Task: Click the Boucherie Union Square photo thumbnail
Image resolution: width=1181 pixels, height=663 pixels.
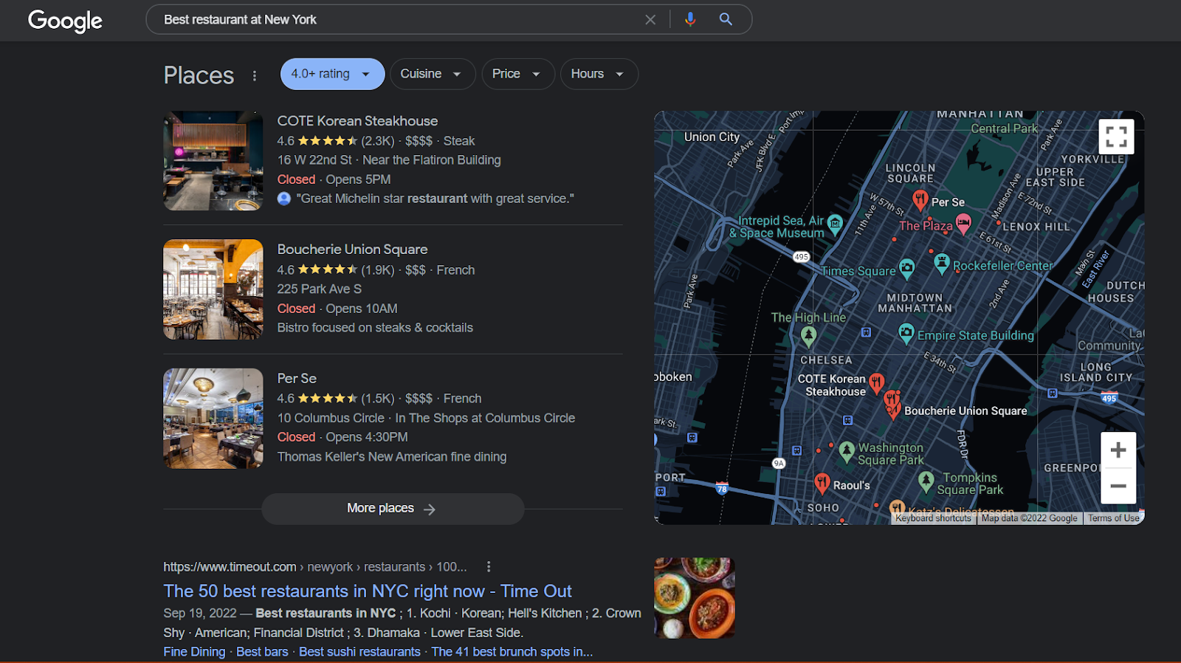Action: click(213, 289)
